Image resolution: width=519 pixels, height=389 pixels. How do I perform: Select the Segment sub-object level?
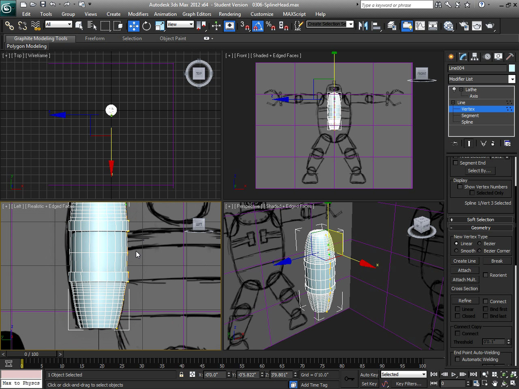pos(469,116)
